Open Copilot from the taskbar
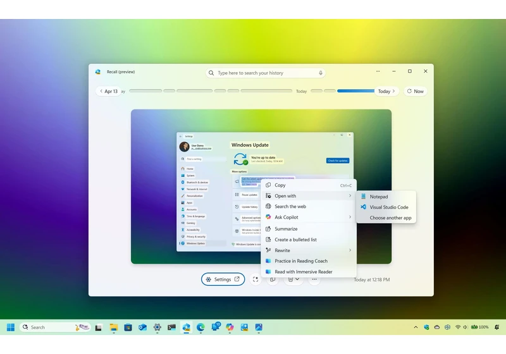This screenshot has width=506, height=354. 230,327
